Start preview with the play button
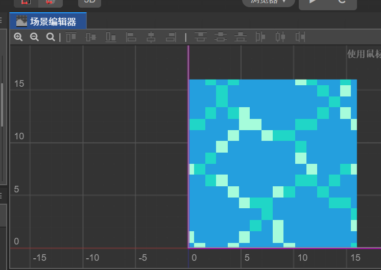The width and height of the screenshot is (381, 270). click(313, 2)
